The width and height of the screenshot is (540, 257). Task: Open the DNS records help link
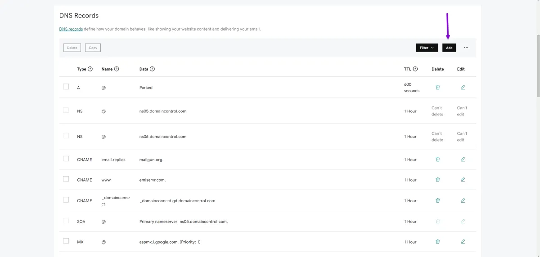click(x=71, y=29)
